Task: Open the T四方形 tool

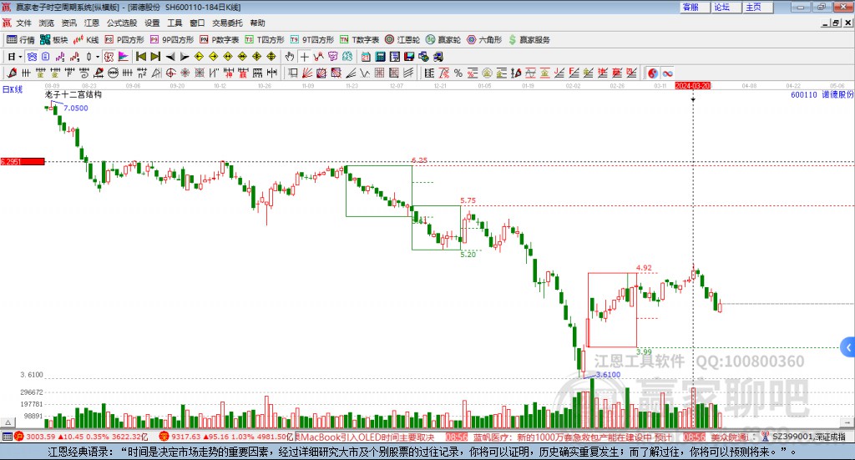Action: (x=265, y=40)
